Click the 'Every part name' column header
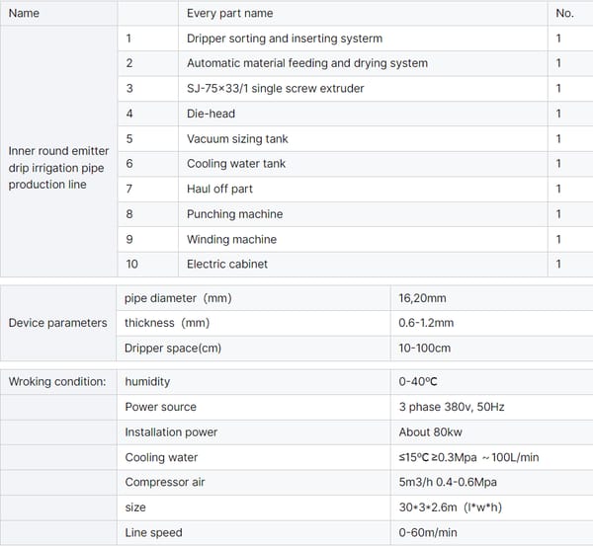The height and width of the screenshot is (546, 593). coord(230,14)
